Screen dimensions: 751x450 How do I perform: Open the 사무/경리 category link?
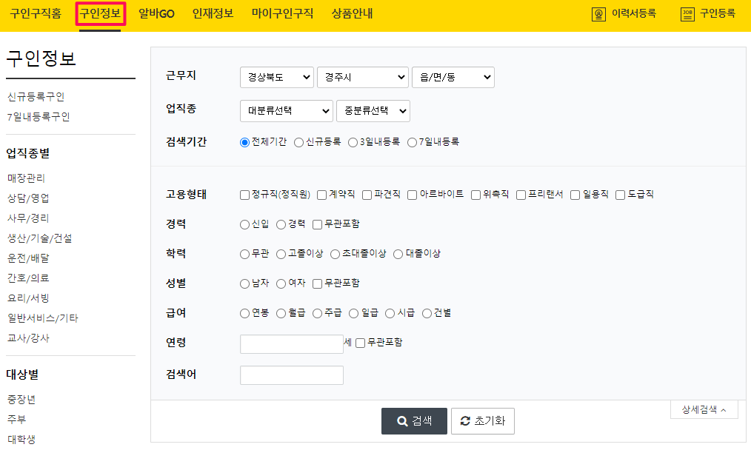[x=28, y=219]
